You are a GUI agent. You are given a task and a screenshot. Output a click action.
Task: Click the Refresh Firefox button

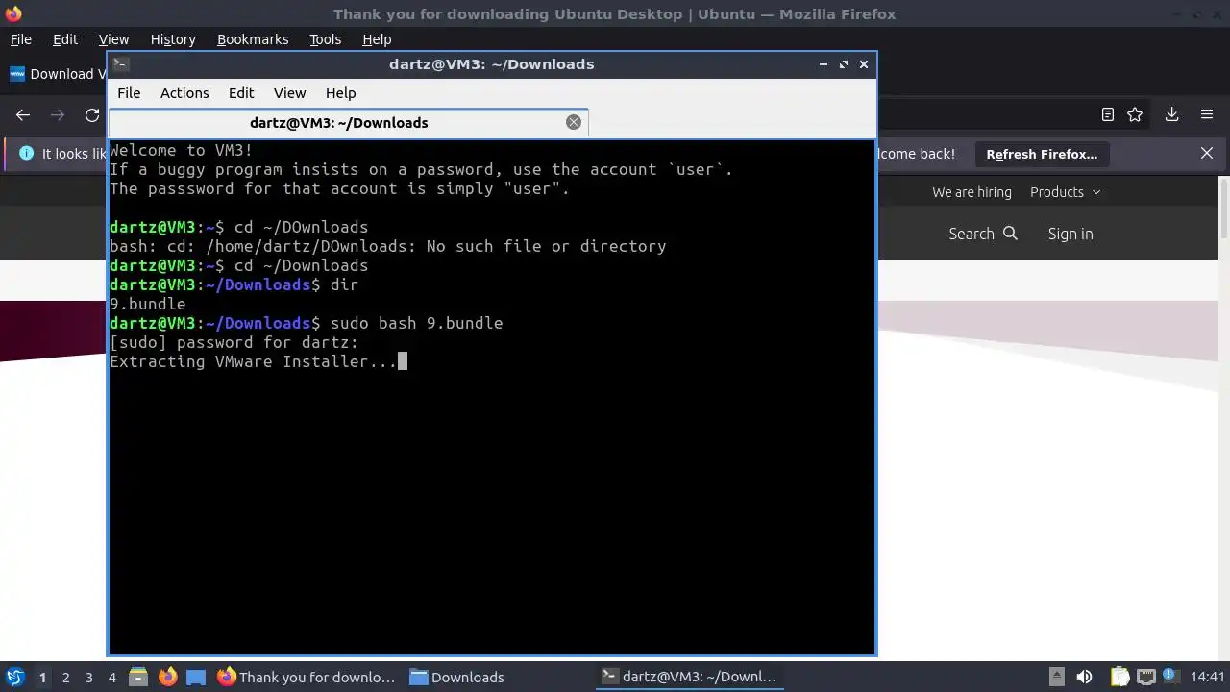1042,154
